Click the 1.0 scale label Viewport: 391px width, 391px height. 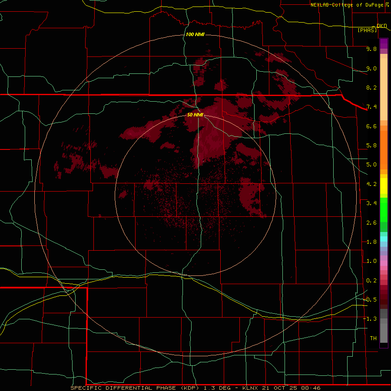click(371, 261)
